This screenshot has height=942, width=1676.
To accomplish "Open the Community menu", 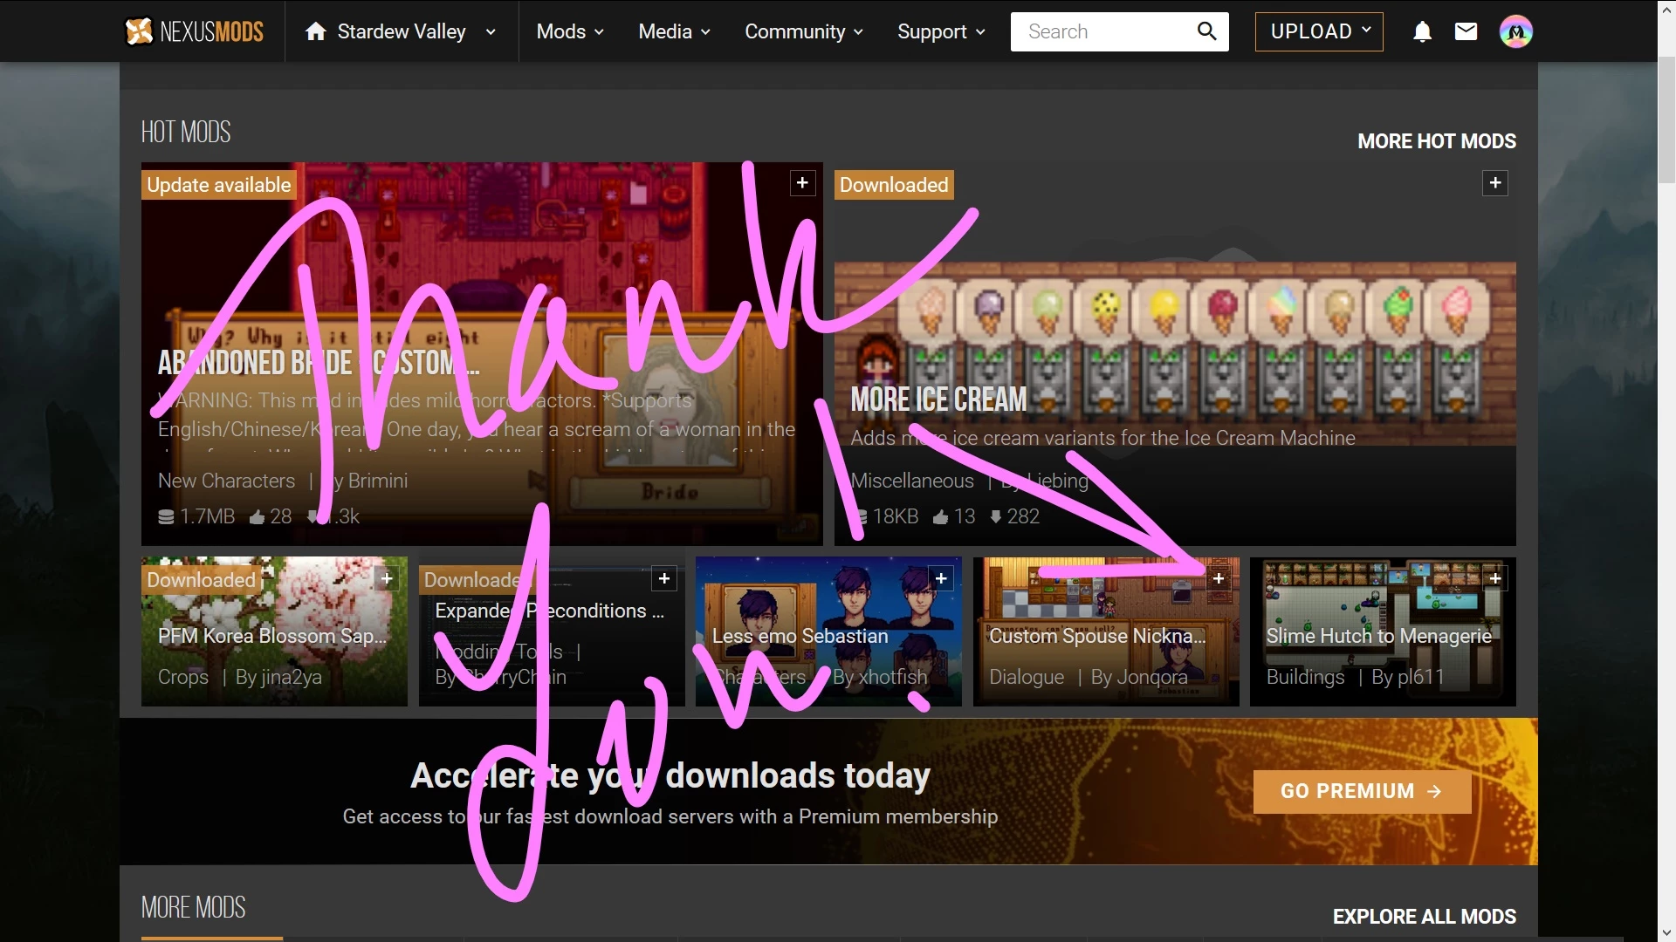I will click(804, 31).
